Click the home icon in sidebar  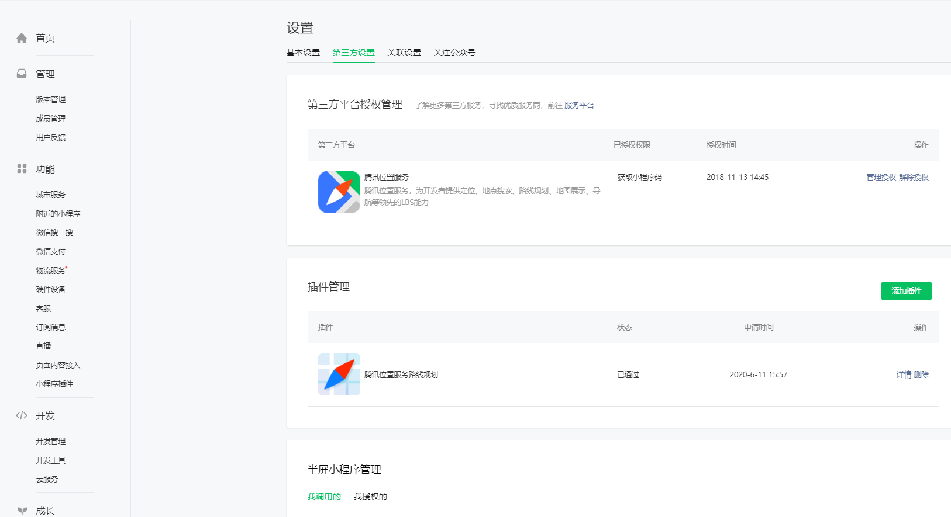pos(22,39)
